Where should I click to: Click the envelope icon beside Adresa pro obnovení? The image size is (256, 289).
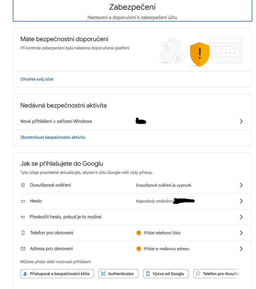23,249
